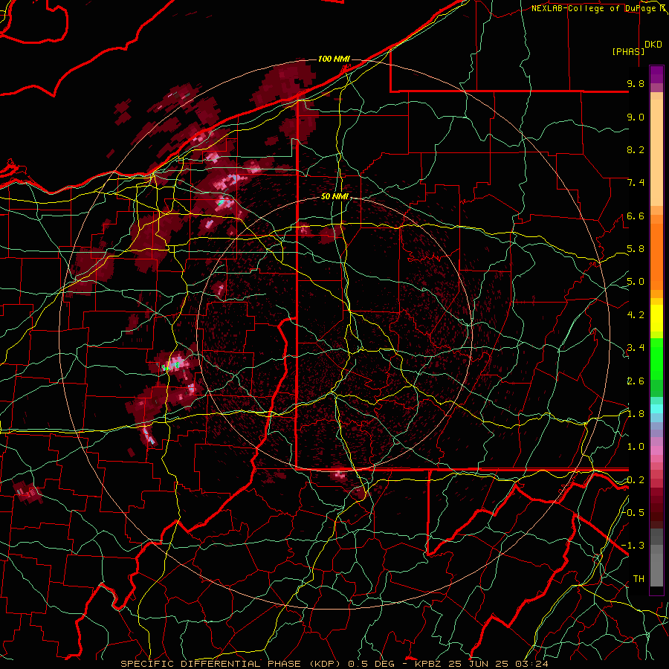Image resolution: width=669 pixels, height=669 pixels.
Task: Select the 7.4 scale value
Action: pyautogui.click(x=636, y=183)
